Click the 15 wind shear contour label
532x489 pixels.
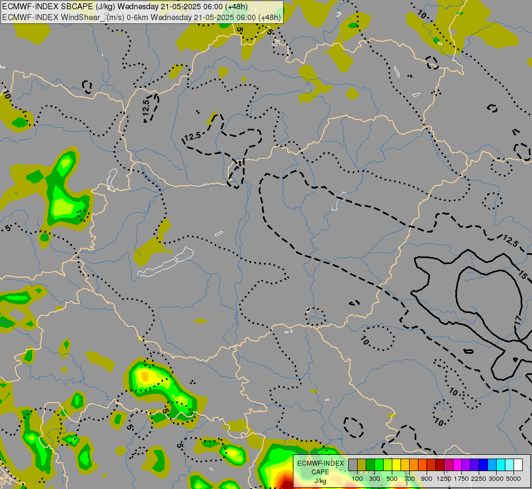[x=523, y=274]
